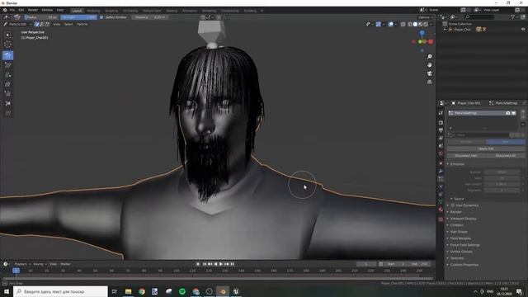This screenshot has height=297, width=528.
Task: Toggle camera view with the camera gizmo
Action: [429, 73]
